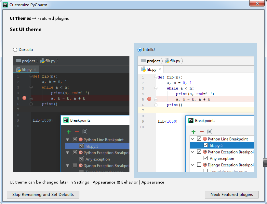
Task: Click line 5 breakpoint dot in Darcula preview
Action: point(24,98)
